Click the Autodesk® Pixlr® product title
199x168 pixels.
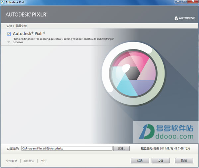point(29,34)
